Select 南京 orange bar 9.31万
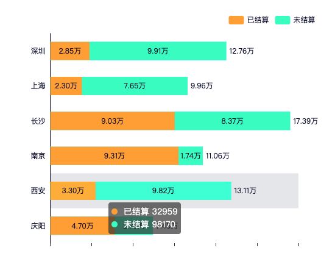The height and width of the screenshot is (256, 335). [115, 155]
